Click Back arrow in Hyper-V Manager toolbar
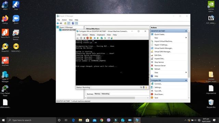Viewport: 219px width, 123px height. pos(58,23)
